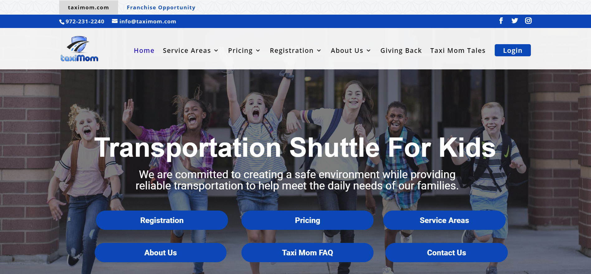Select the taximom.com top tab
The height and width of the screenshot is (274, 591).
point(88,7)
